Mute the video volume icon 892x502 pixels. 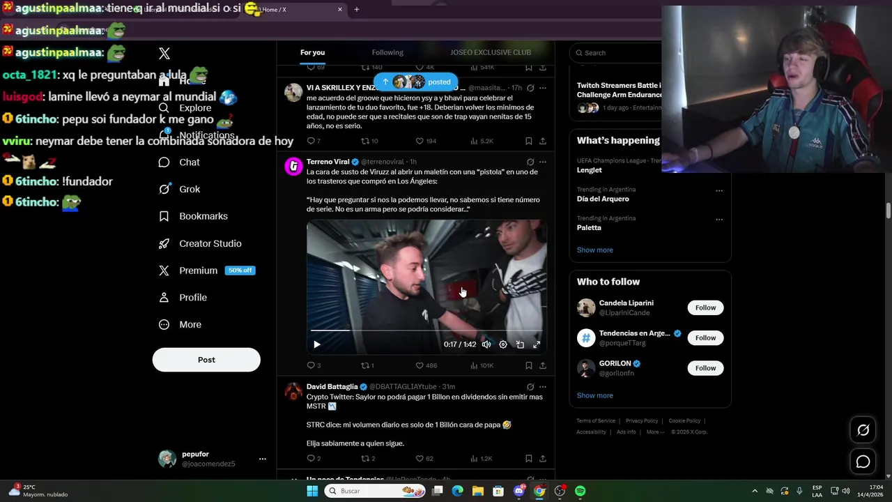486,344
